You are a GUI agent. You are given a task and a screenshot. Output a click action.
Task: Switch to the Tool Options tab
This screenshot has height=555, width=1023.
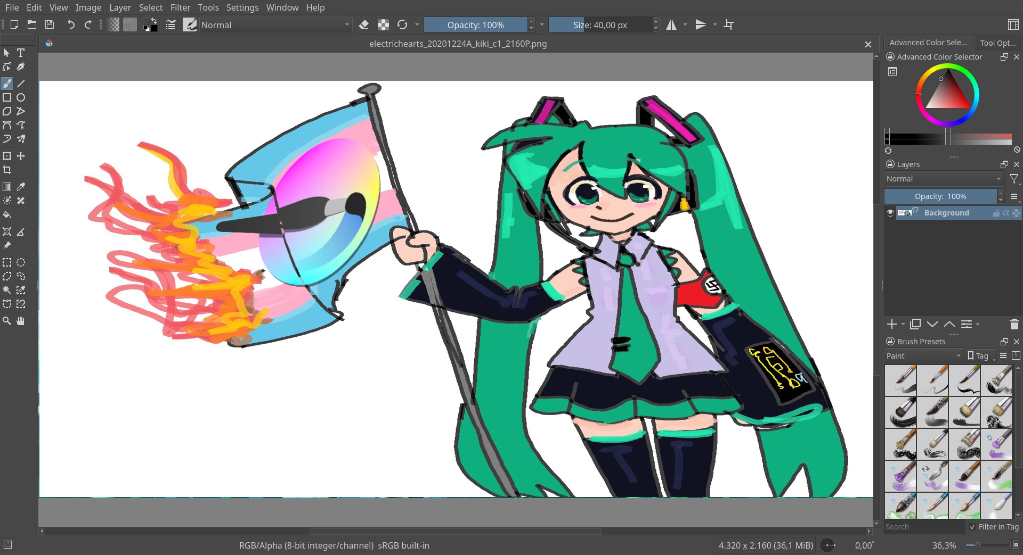998,43
